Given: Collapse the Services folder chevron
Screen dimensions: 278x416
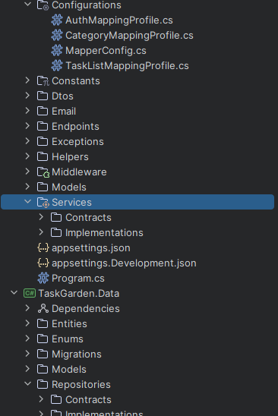Looking at the screenshot, I should [27, 202].
